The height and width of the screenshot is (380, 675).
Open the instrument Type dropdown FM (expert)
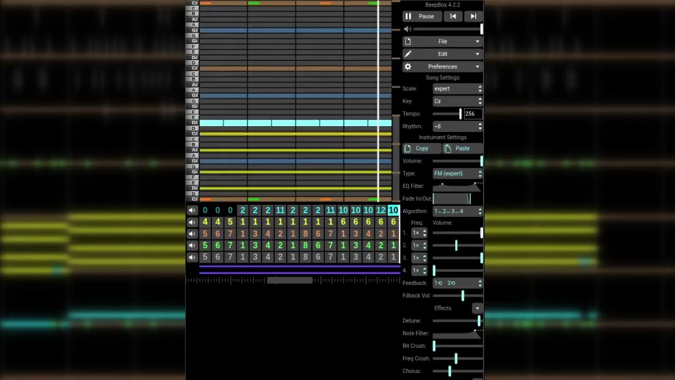(x=458, y=174)
